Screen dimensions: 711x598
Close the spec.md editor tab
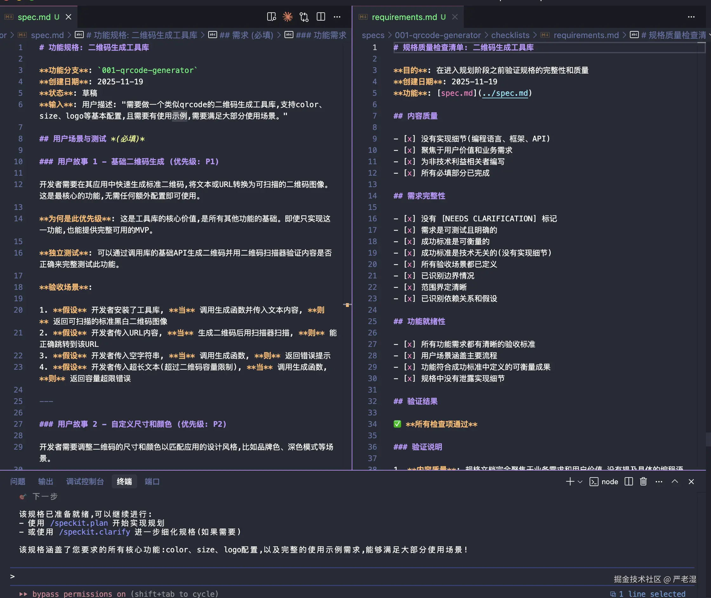coord(69,17)
